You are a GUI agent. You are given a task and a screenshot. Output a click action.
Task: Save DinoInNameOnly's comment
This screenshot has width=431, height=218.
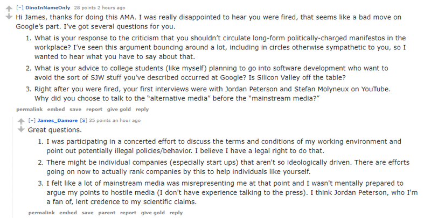click(x=75, y=110)
